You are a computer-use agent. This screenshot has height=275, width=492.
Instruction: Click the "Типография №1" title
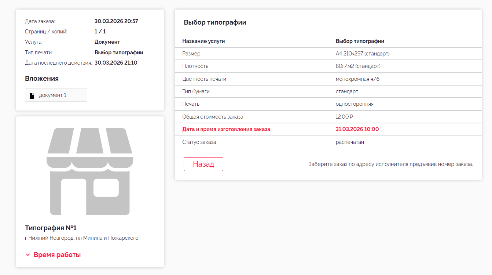pyautogui.click(x=51, y=228)
